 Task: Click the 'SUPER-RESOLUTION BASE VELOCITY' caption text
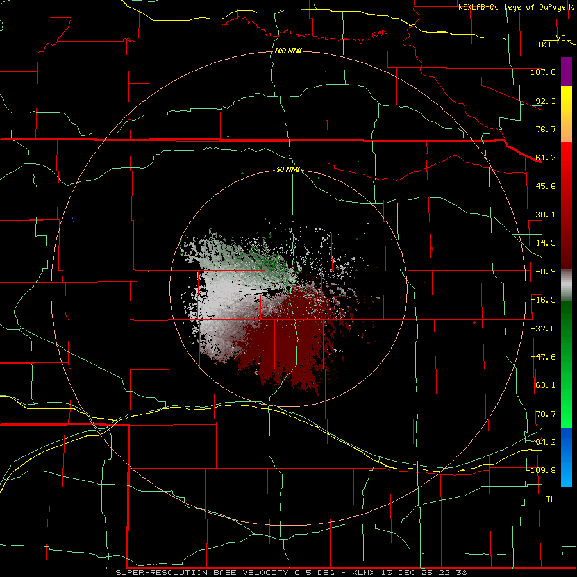pyautogui.click(x=202, y=573)
